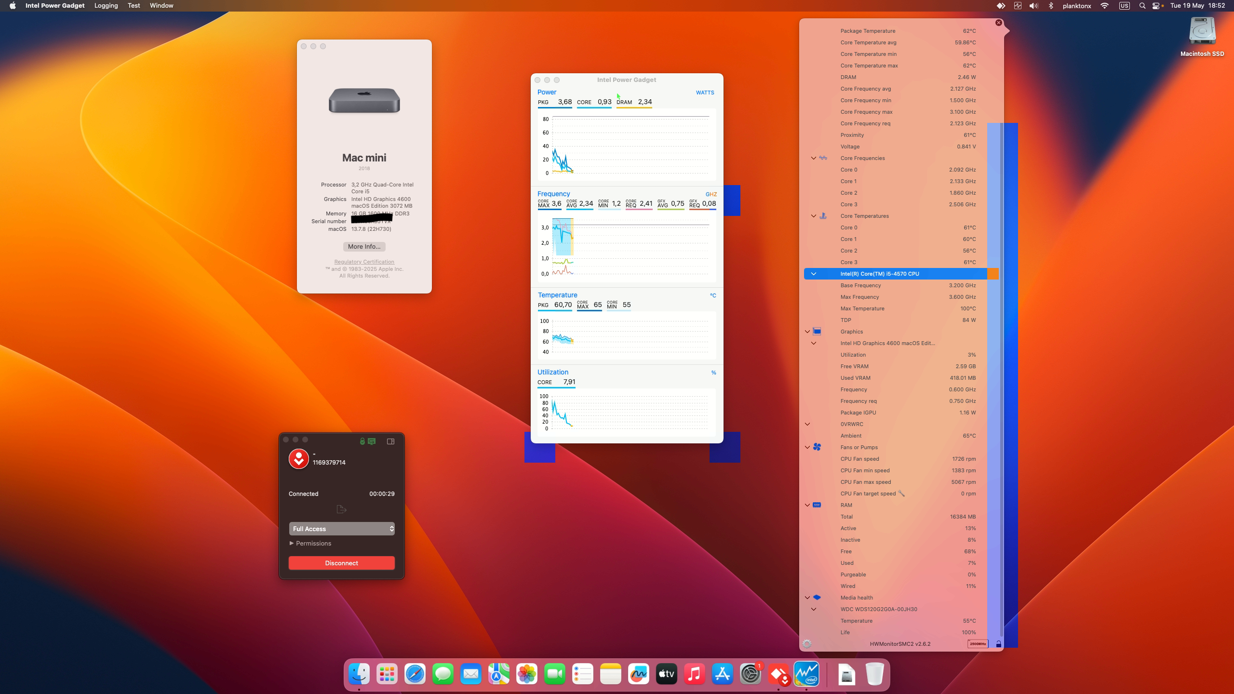
Task: Click the red AnyDesk user avatar
Action: (x=299, y=459)
